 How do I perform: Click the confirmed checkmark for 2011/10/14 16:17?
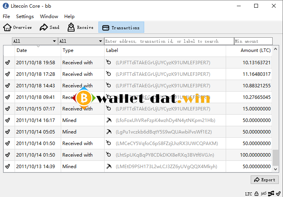click(x=8, y=120)
